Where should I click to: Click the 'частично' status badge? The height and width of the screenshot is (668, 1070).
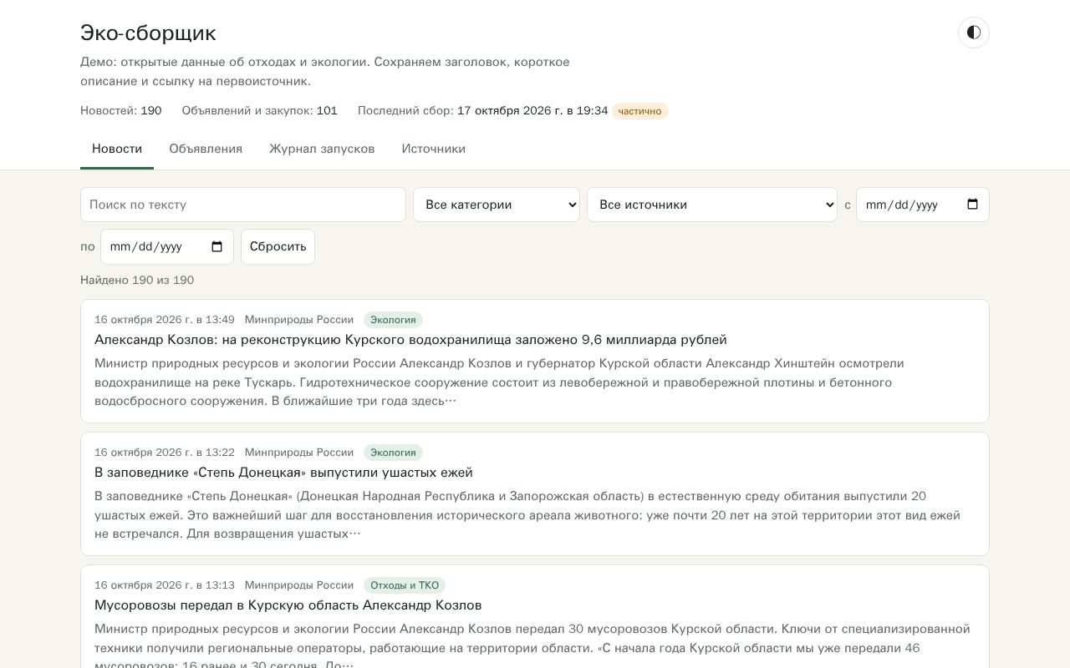click(x=640, y=111)
